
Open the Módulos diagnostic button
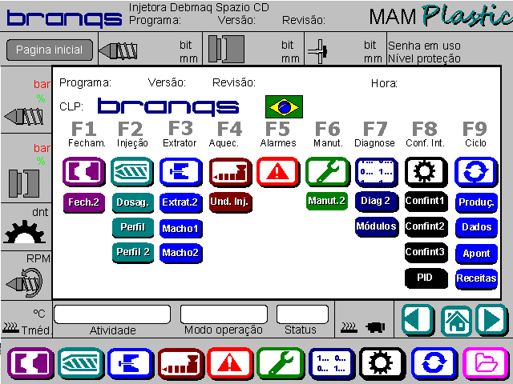click(376, 226)
